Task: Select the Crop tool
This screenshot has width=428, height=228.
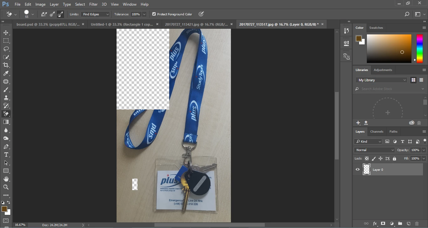Action: coord(6,65)
